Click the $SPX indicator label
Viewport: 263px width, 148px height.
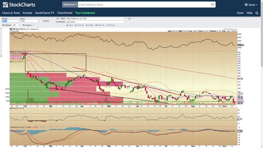(17, 33)
